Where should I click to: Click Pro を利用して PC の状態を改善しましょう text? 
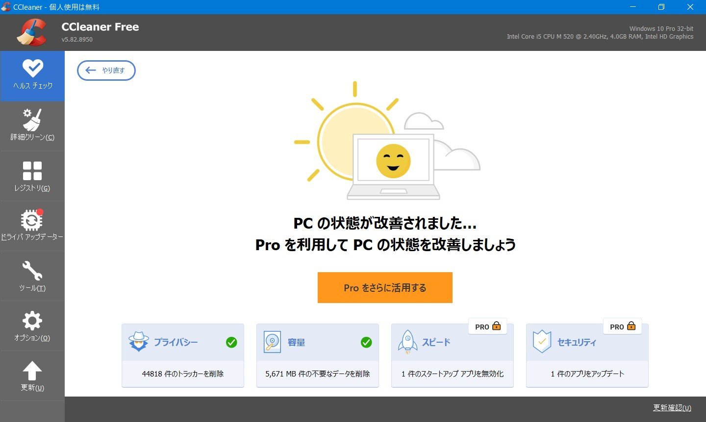tap(385, 244)
